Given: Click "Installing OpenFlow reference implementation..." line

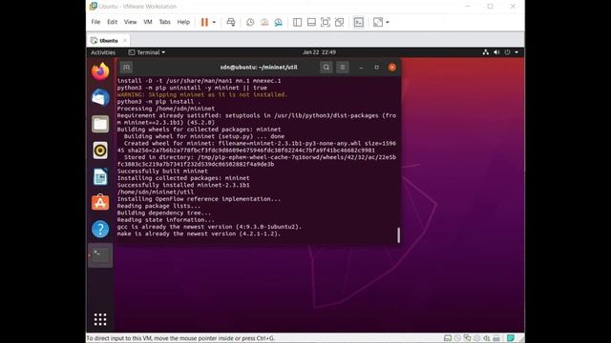Looking at the screenshot, I should [x=199, y=199].
